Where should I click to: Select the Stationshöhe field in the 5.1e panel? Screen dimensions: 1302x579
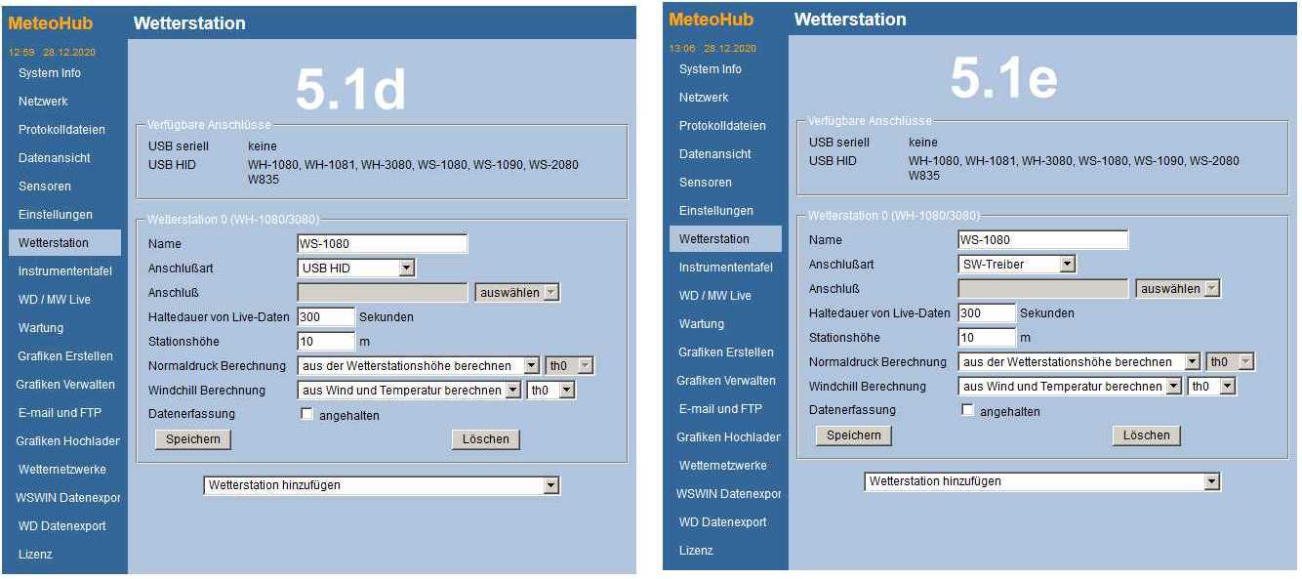(x=987, y=338)
